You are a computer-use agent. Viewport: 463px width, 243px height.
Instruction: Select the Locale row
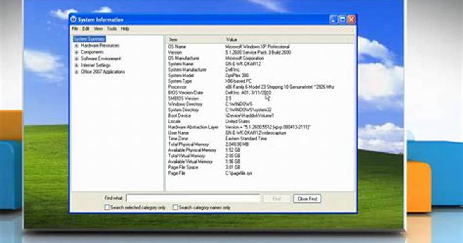(x=261, y=122)
